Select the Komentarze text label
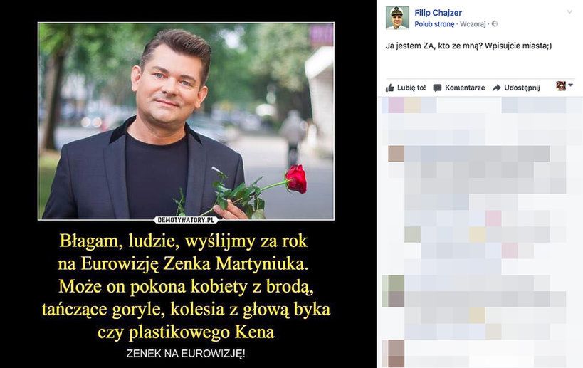Image resolution: width=583 pixels, height=368 pixels. pyautogui.click(x=465, y=88)
